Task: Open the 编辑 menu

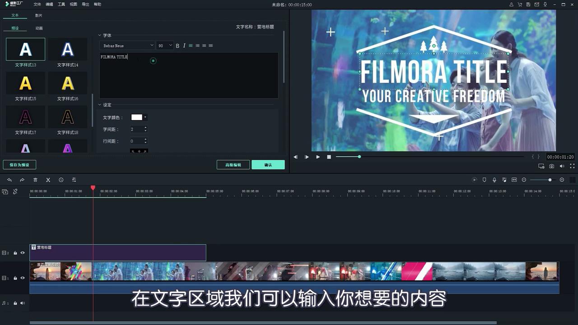Action: tap(49, 5)
